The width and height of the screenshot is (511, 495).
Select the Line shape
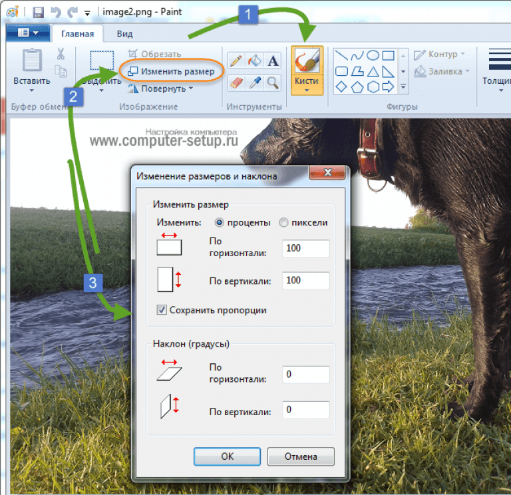[x=341, y=55]
